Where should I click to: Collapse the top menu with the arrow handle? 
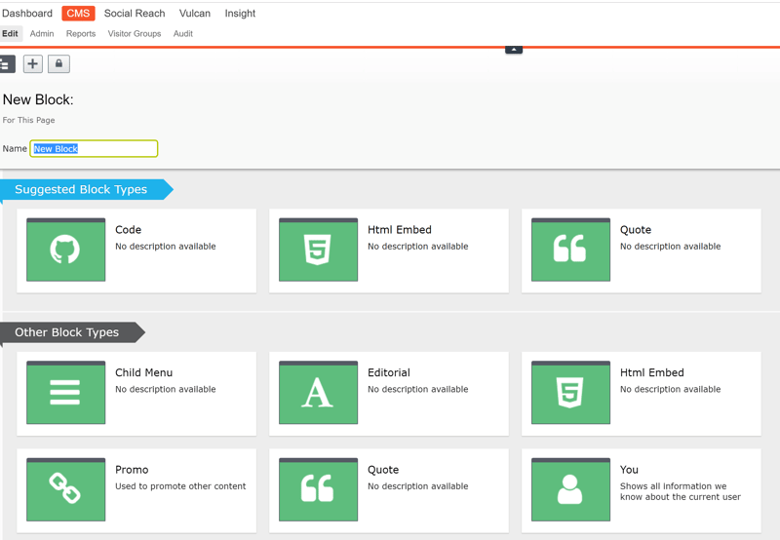point(514,50)
